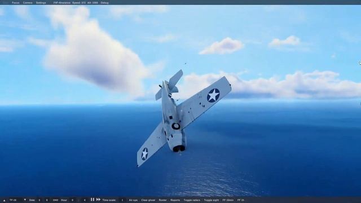Click the down arrow next to TF-16
This screenshot has width=361, height=203.
tap(25, 200)
